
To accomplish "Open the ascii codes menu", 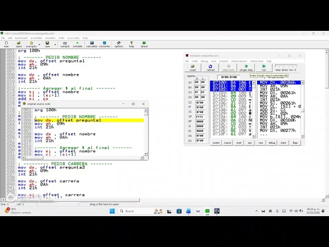I will (74, 38).
